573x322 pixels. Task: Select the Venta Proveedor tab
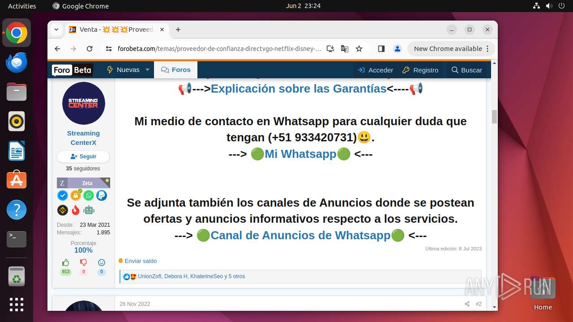point(117,30)
